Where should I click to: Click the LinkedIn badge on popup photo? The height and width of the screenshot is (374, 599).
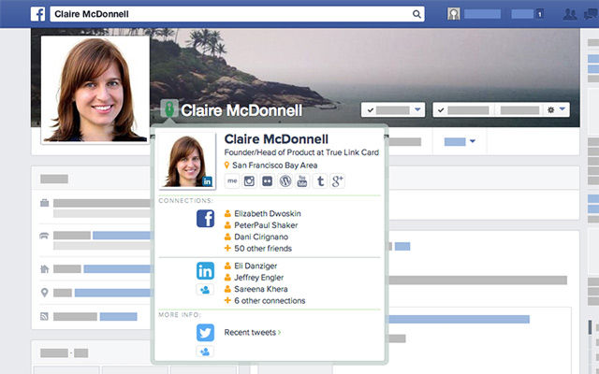(207, 181)
